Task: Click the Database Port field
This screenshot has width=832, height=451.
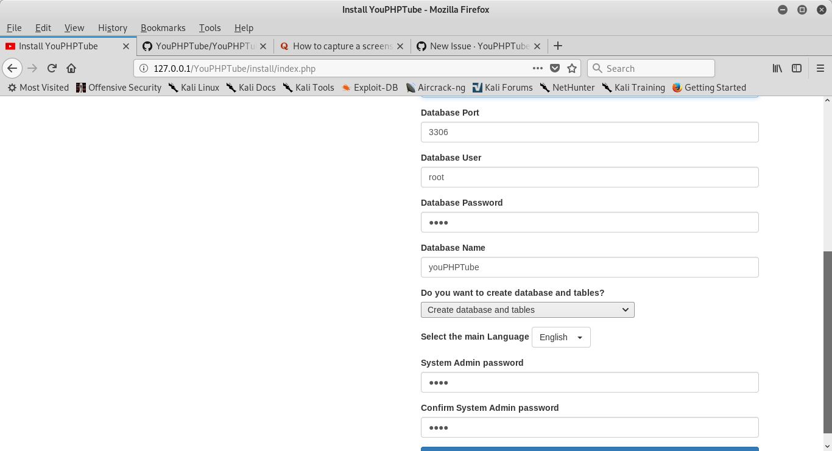Action: click(590, 132)
